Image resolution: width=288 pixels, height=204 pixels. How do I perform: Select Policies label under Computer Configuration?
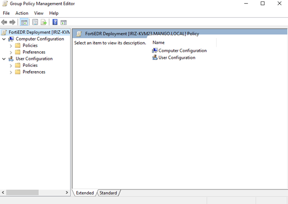30,45
